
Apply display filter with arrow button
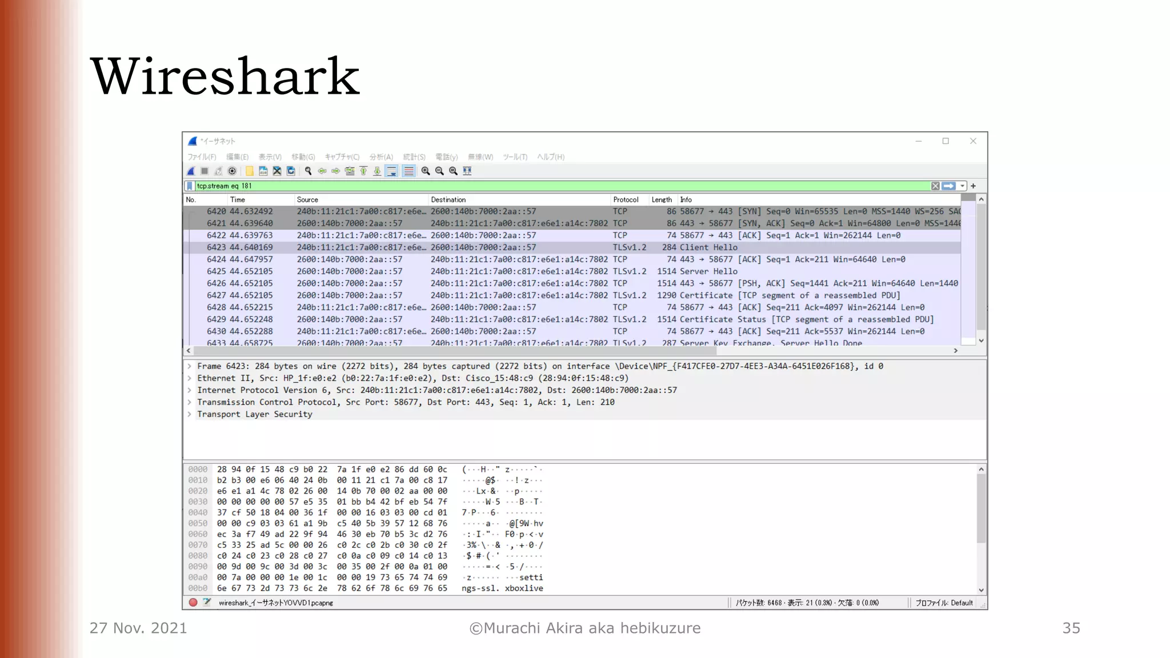[x=949, y=186]
